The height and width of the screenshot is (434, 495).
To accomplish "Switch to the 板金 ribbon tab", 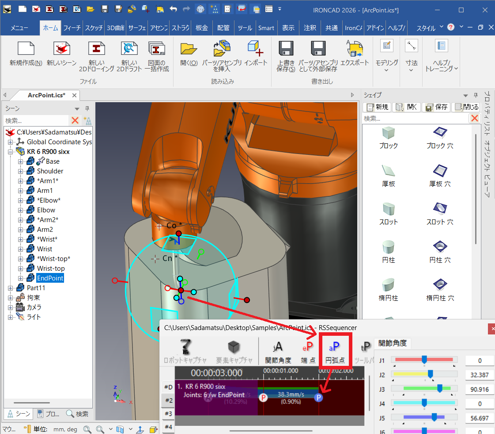I will click(202, 28).
